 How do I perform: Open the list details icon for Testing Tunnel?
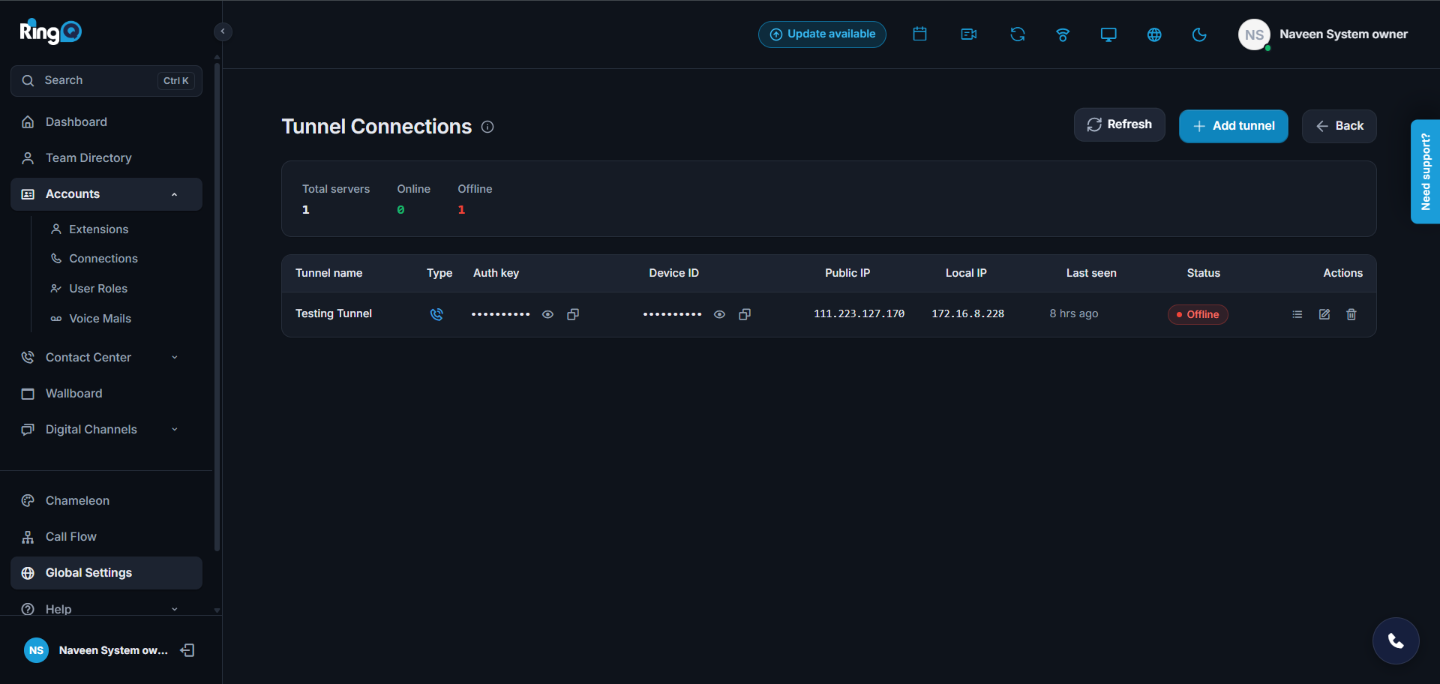(1297, 314)
